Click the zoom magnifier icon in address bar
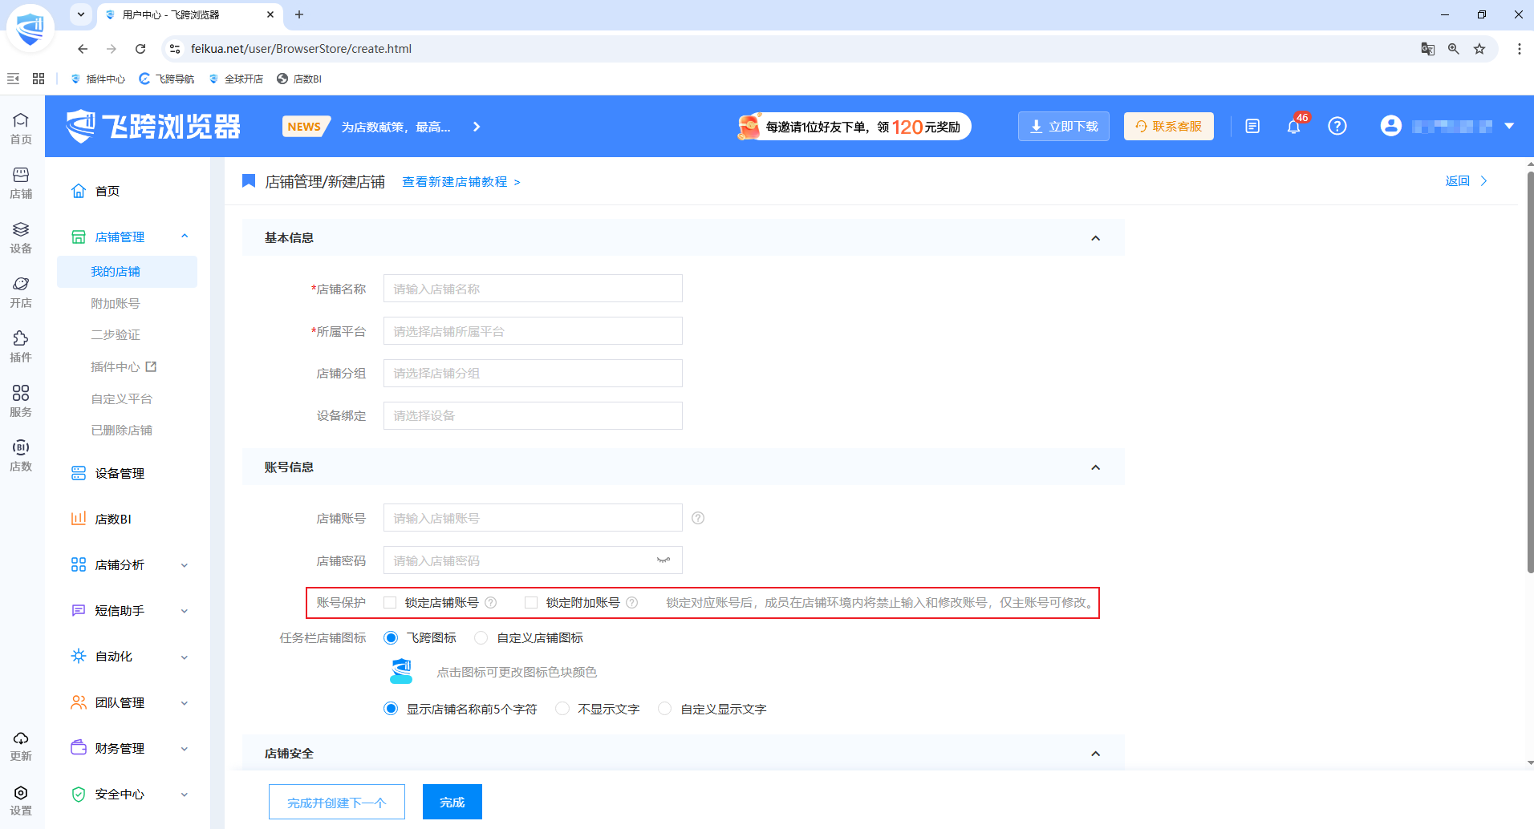1534x829 pixels. (1453, 49)
